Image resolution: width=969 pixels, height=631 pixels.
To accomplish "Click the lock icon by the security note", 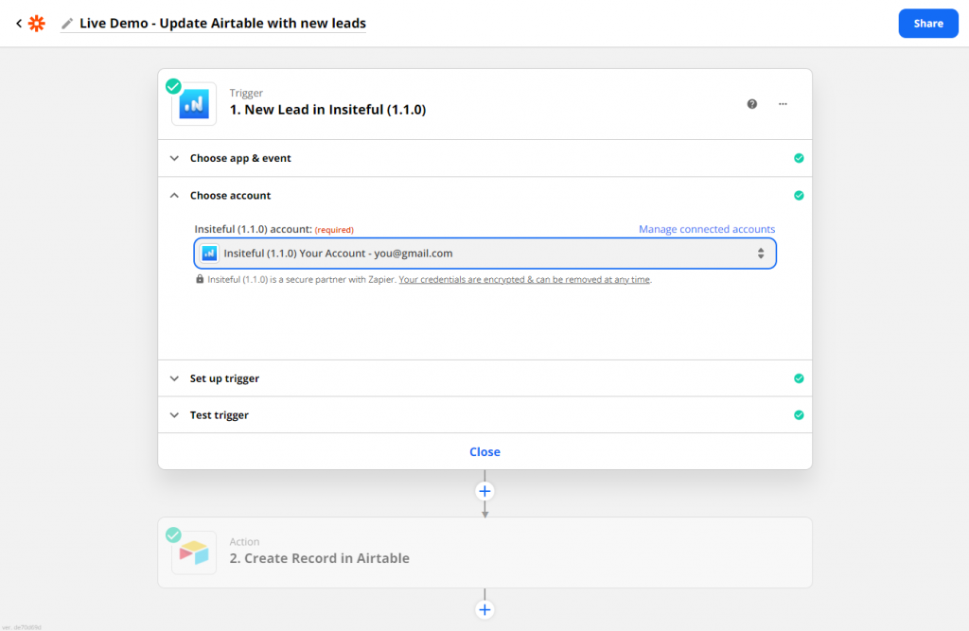I will [200, 279].
